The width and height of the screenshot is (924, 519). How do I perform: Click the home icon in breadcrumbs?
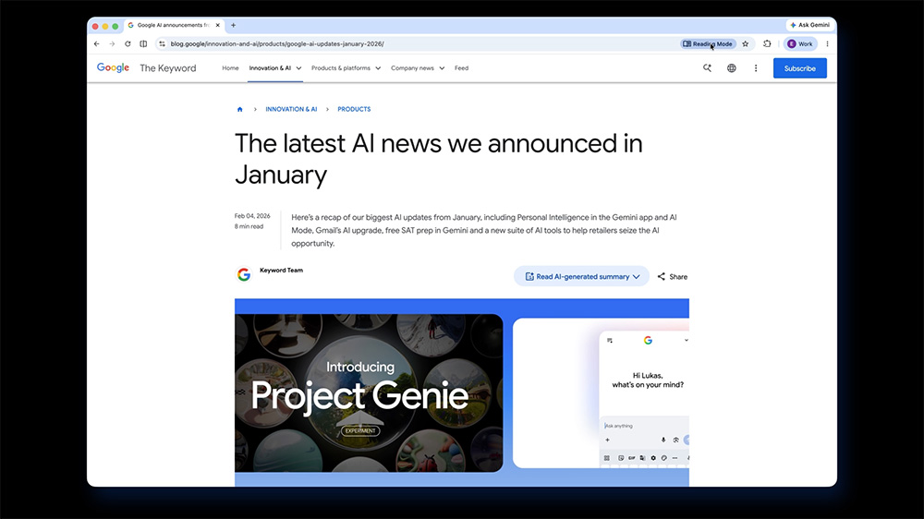pos(240,109)
